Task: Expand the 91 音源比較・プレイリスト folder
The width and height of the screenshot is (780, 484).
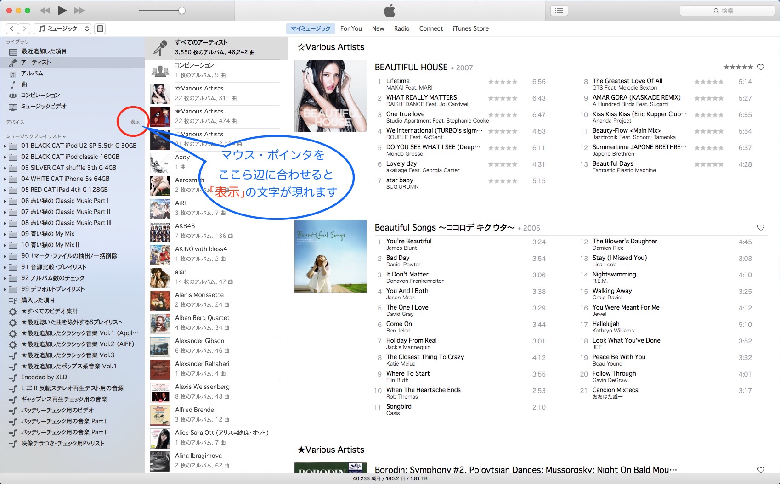Action: point(5,267)
